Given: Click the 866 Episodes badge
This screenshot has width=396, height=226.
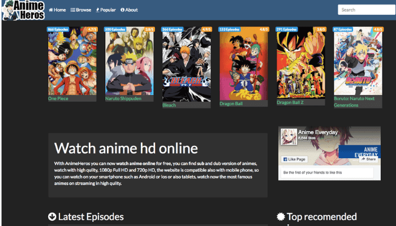Looking at the screenshot, I should (x=58, y=29).
